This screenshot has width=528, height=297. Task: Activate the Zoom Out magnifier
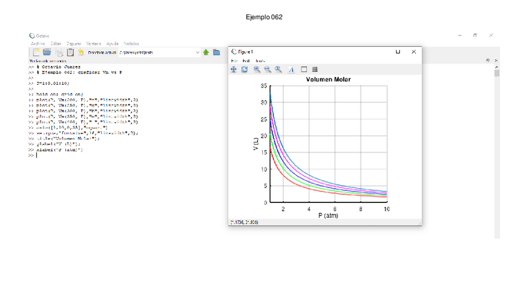(x=268, y=70)
